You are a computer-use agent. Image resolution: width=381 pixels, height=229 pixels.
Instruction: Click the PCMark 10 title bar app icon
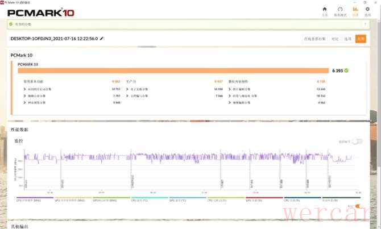tap(2, 2)
